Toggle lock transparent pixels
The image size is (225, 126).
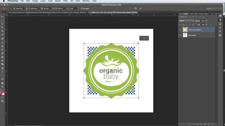pyautogui.click(x=184, y=25)
